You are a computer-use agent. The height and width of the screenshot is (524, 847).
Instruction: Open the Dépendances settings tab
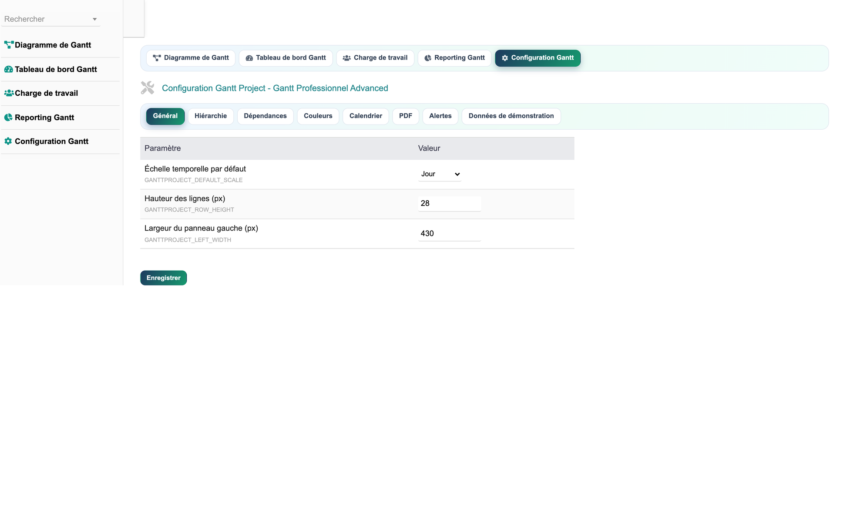[x=265, y=116]
